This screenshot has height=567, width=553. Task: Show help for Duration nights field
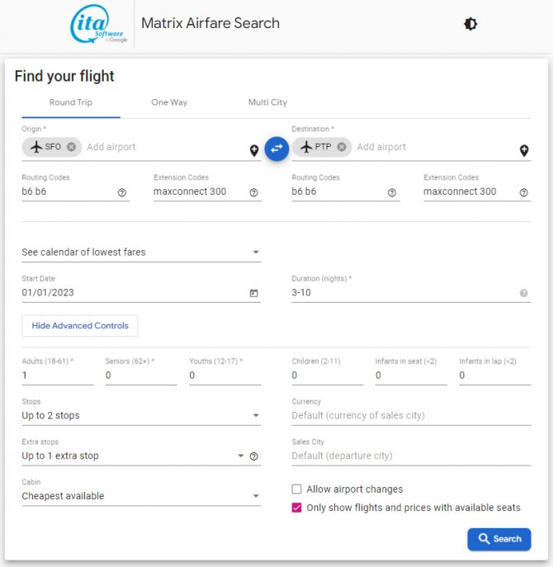(524, 293)
